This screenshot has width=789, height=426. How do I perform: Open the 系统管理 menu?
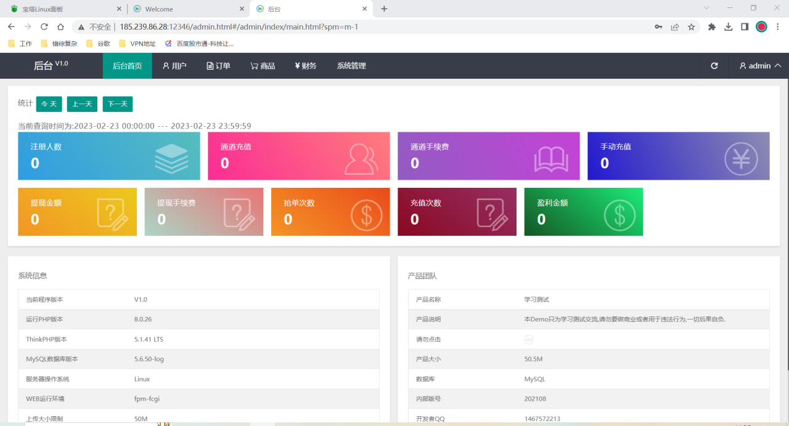(351, 66)
